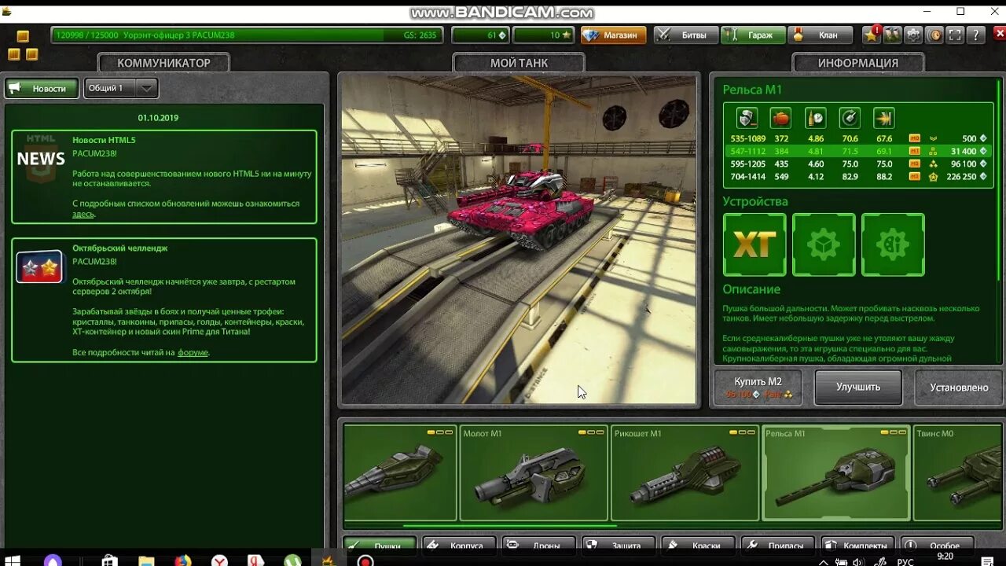The image size is (1006, 566).
Task: Click the РУС language indicator in tray
Action: click(905, 562)
